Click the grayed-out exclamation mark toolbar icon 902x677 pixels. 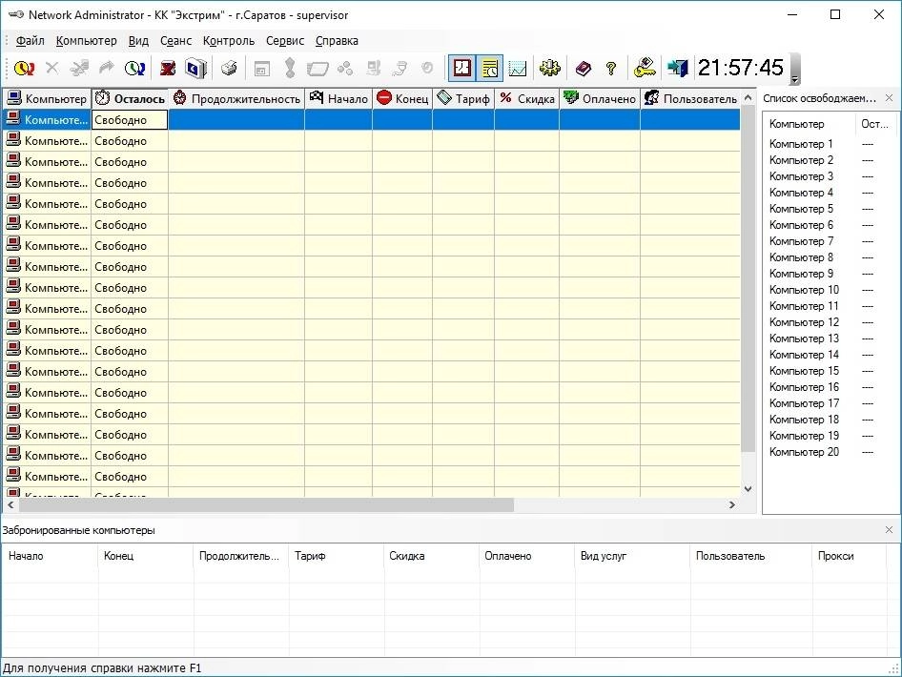tap(290, 69)
